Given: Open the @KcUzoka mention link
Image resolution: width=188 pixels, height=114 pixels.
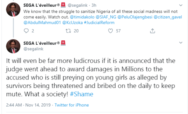Looking at the screenshot, I should click(x=73, y=23).
